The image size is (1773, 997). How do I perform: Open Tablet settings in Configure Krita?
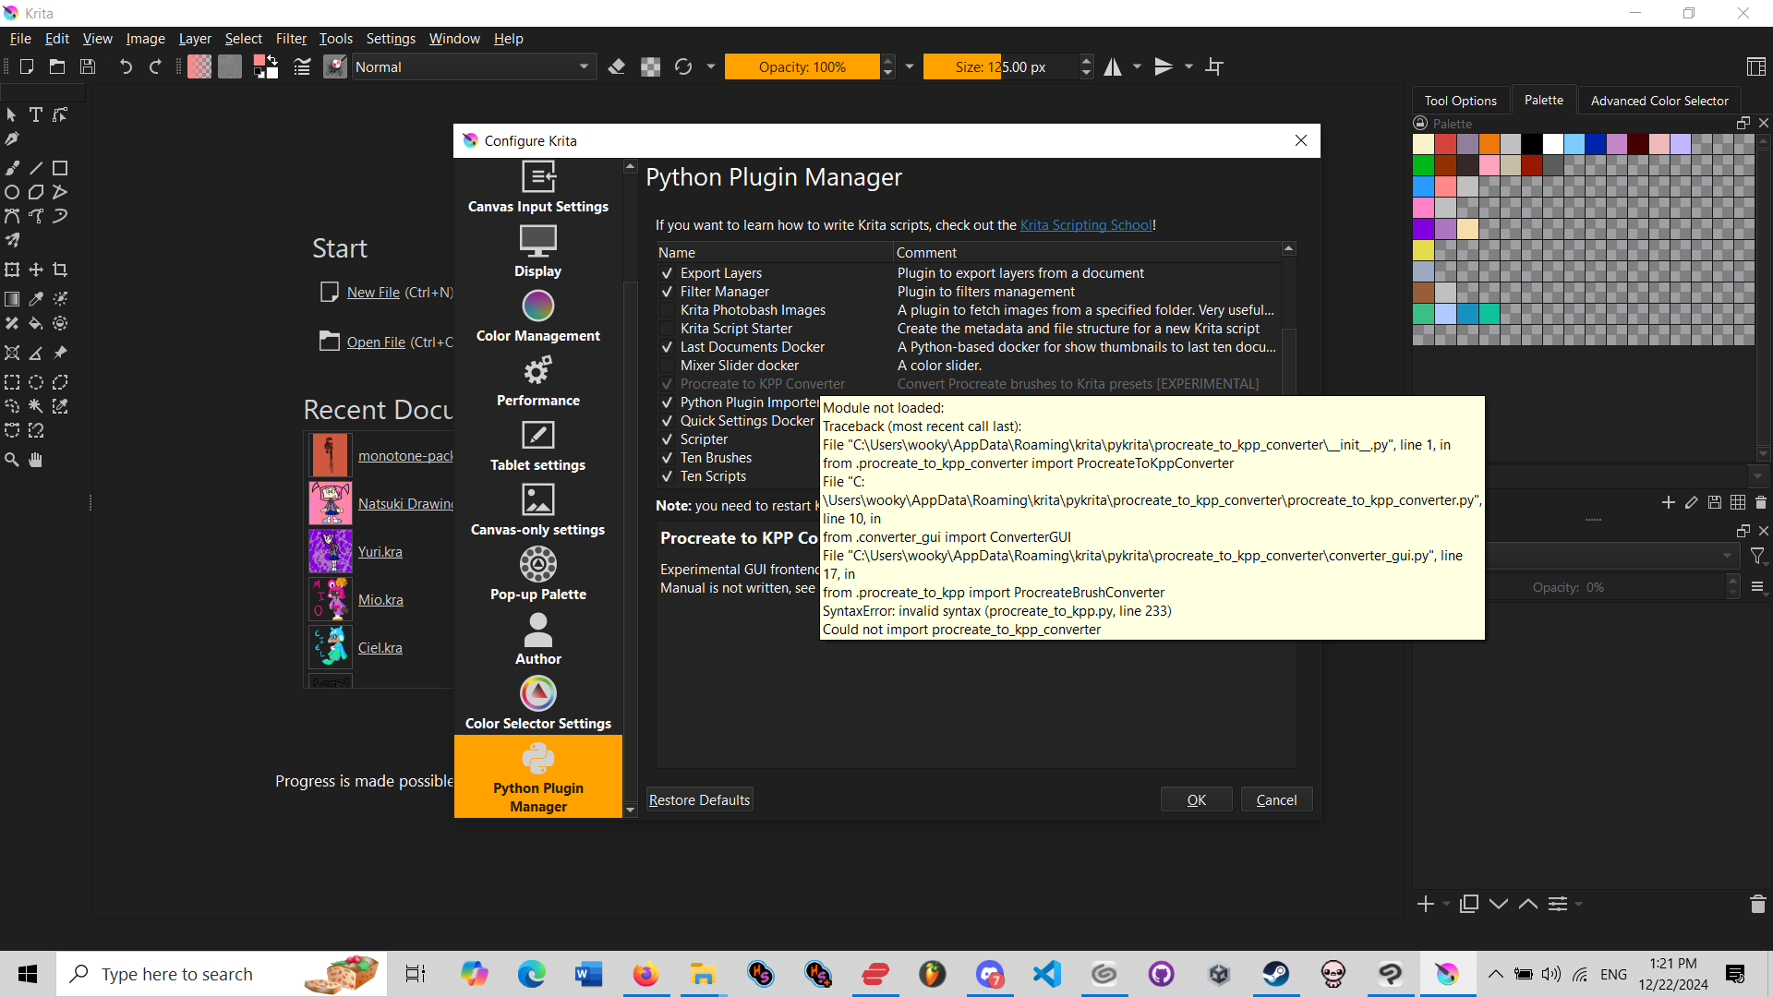[538, 445]
